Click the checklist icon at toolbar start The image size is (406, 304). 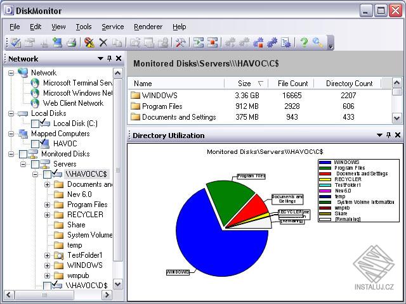tap(15, 42)
